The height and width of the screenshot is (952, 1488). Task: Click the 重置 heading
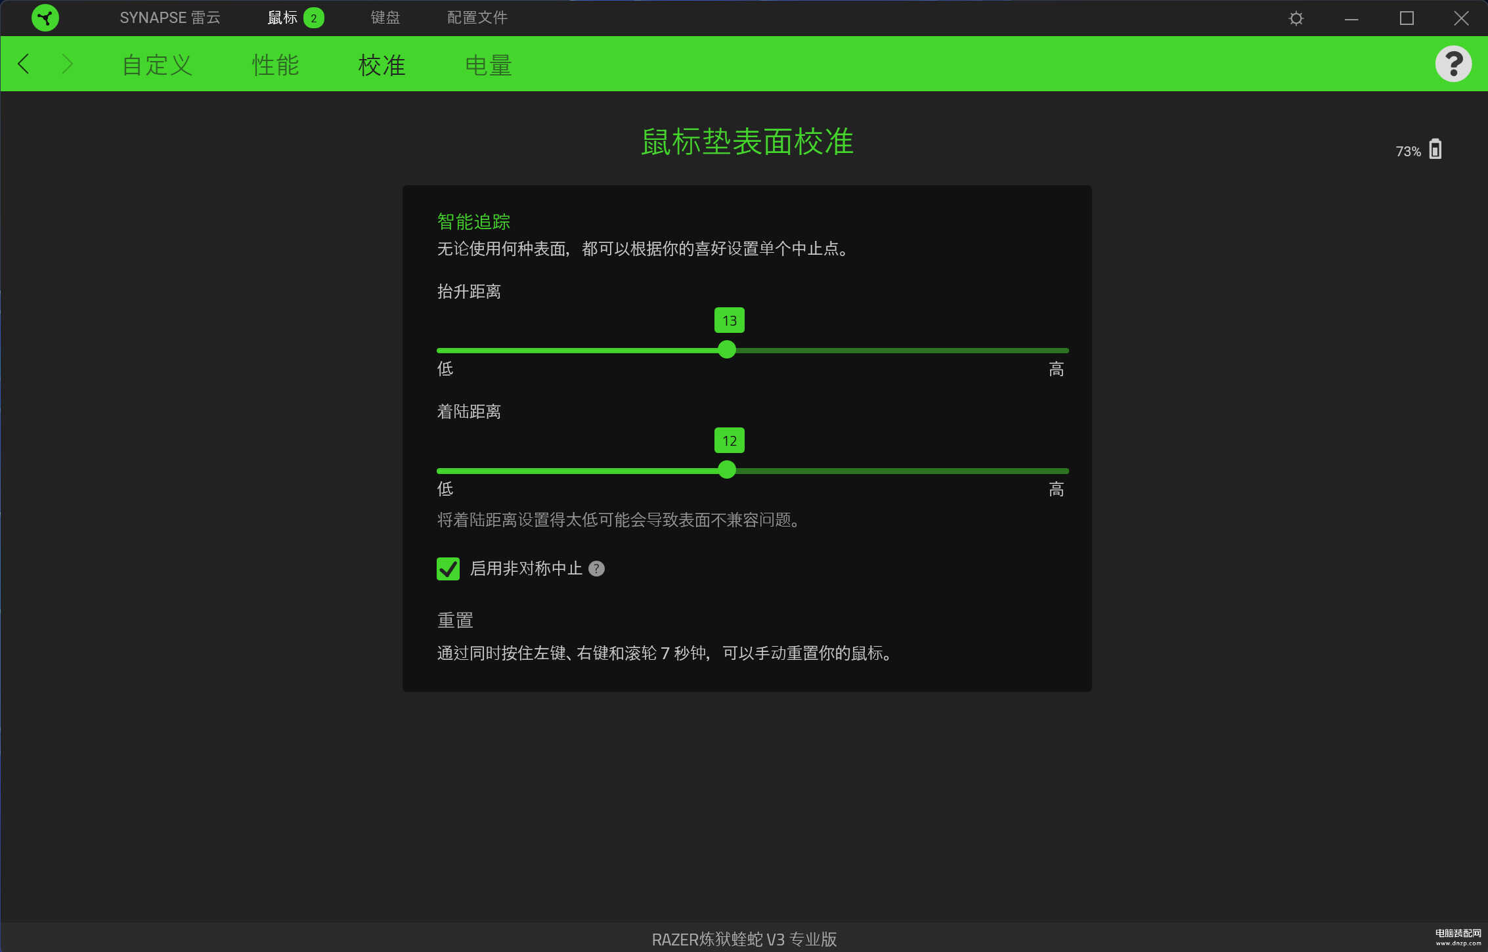point(455,620)
